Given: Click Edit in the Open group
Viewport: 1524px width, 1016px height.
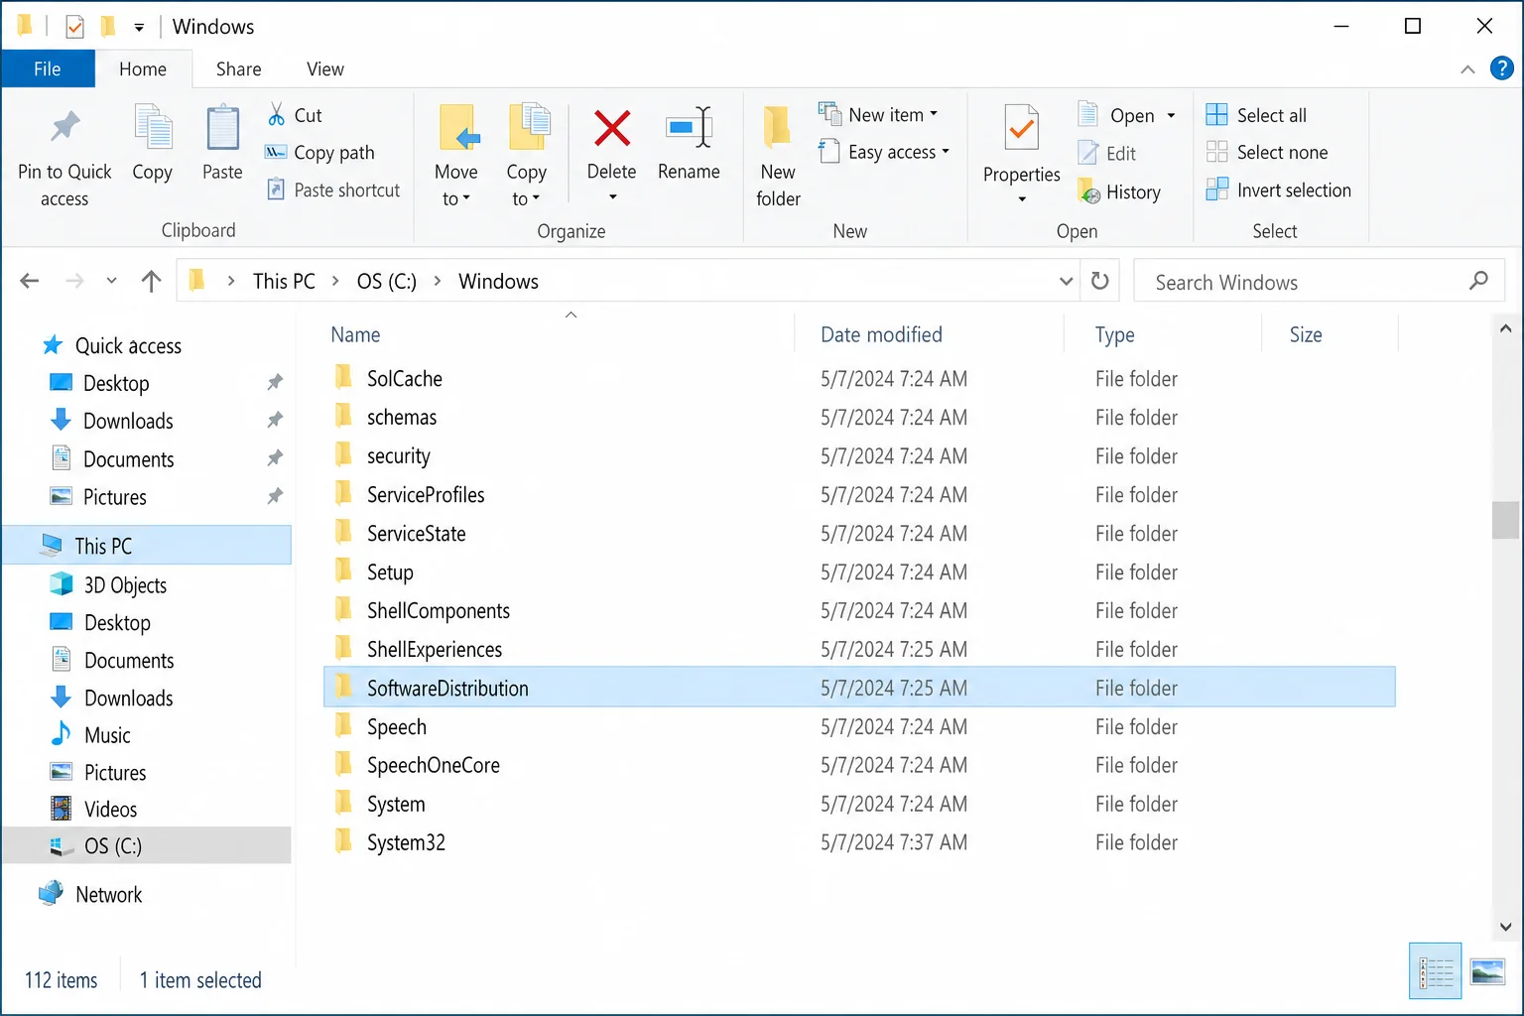Looking at the screenshot, I should [x=1107, y=153].
